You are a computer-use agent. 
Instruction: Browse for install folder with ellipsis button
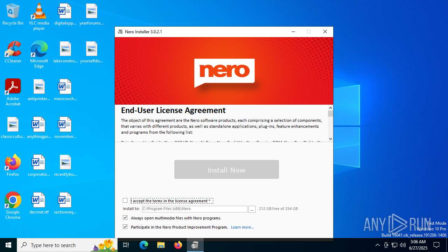[252, 209]
